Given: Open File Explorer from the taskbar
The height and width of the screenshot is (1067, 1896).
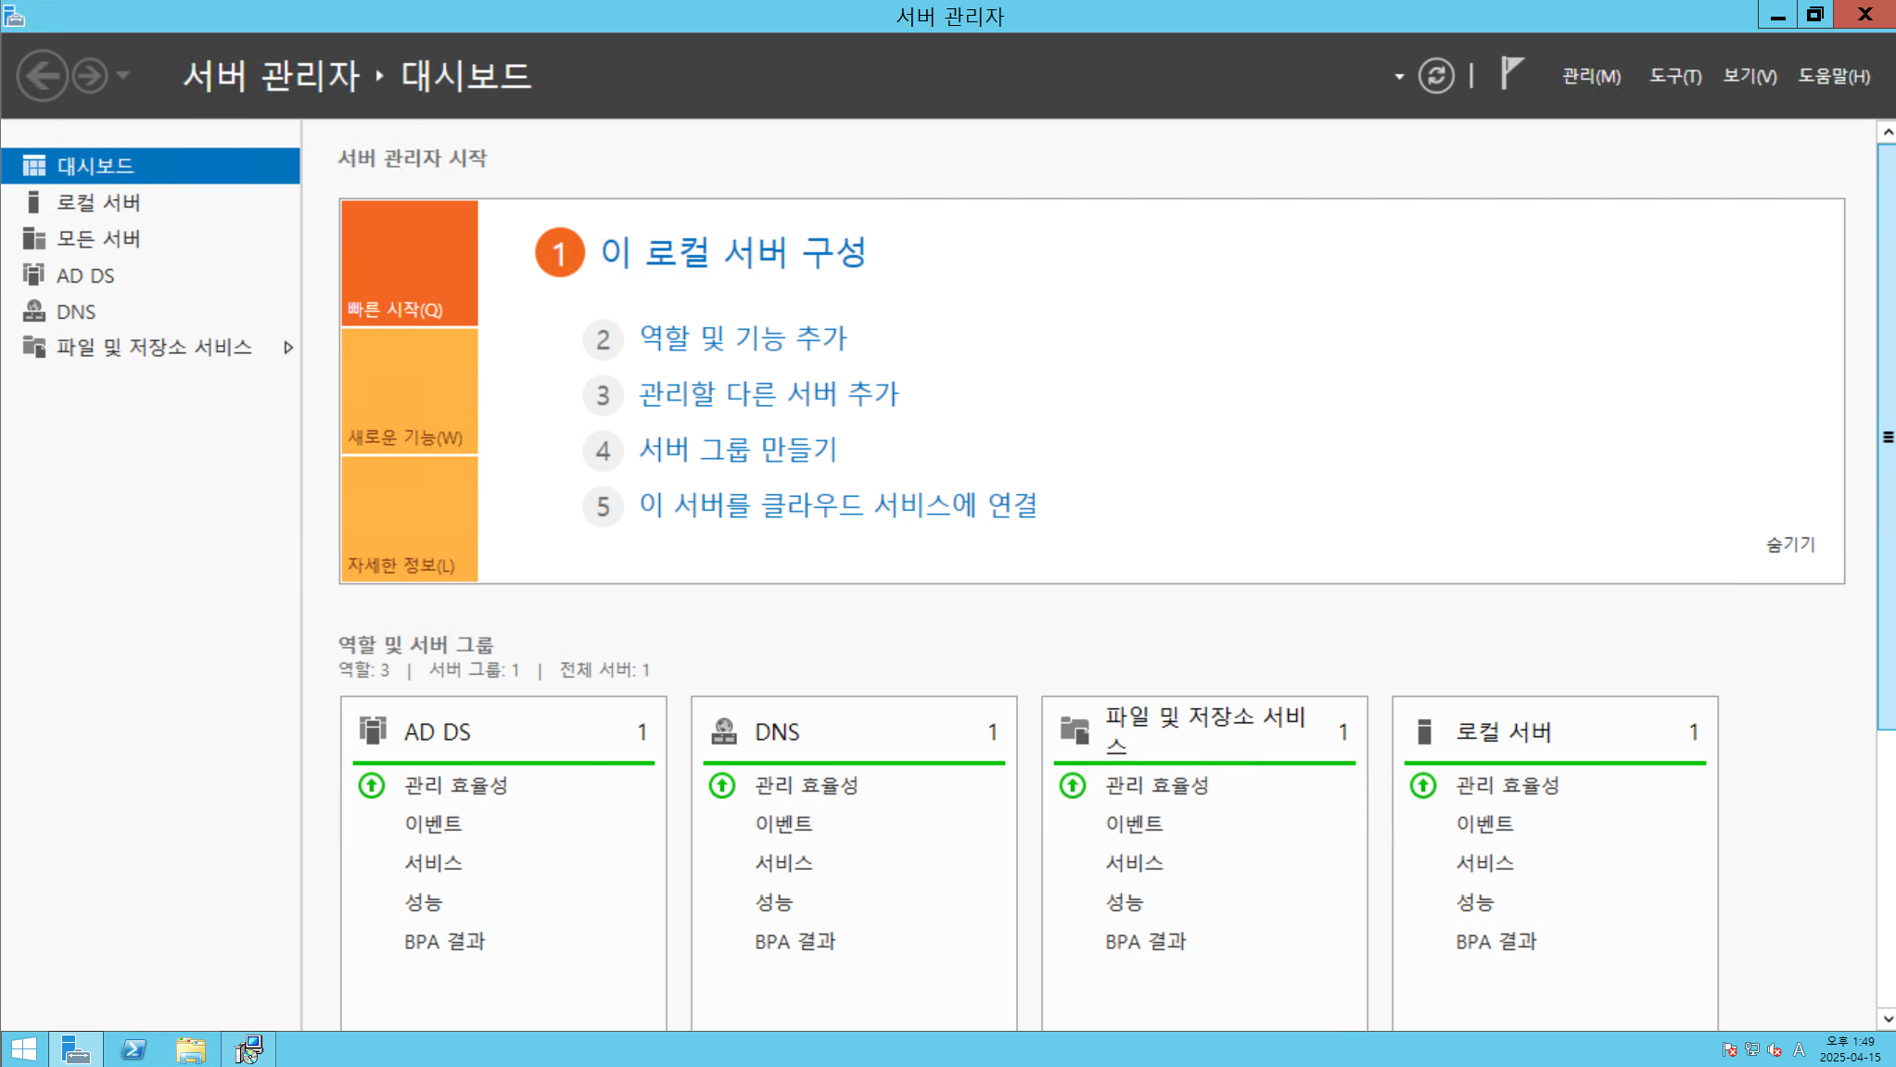Looking at the screenshot, I should (190, 1049).
